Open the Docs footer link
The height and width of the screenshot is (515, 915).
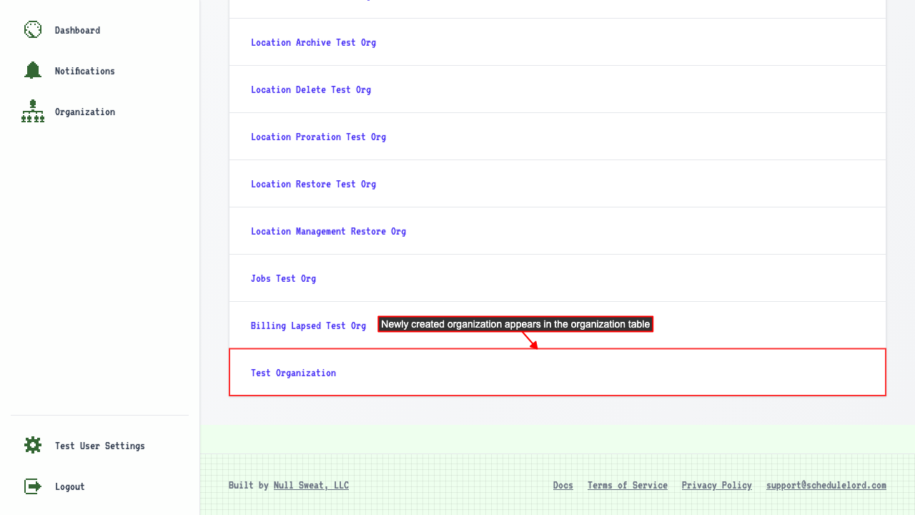(563, 485)
